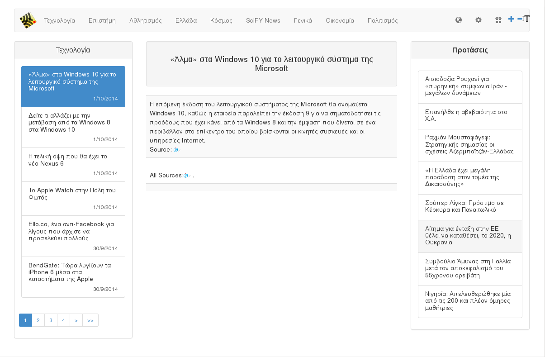Open suggestion about Σούπερ Λίγκα fine

point(470,207)
